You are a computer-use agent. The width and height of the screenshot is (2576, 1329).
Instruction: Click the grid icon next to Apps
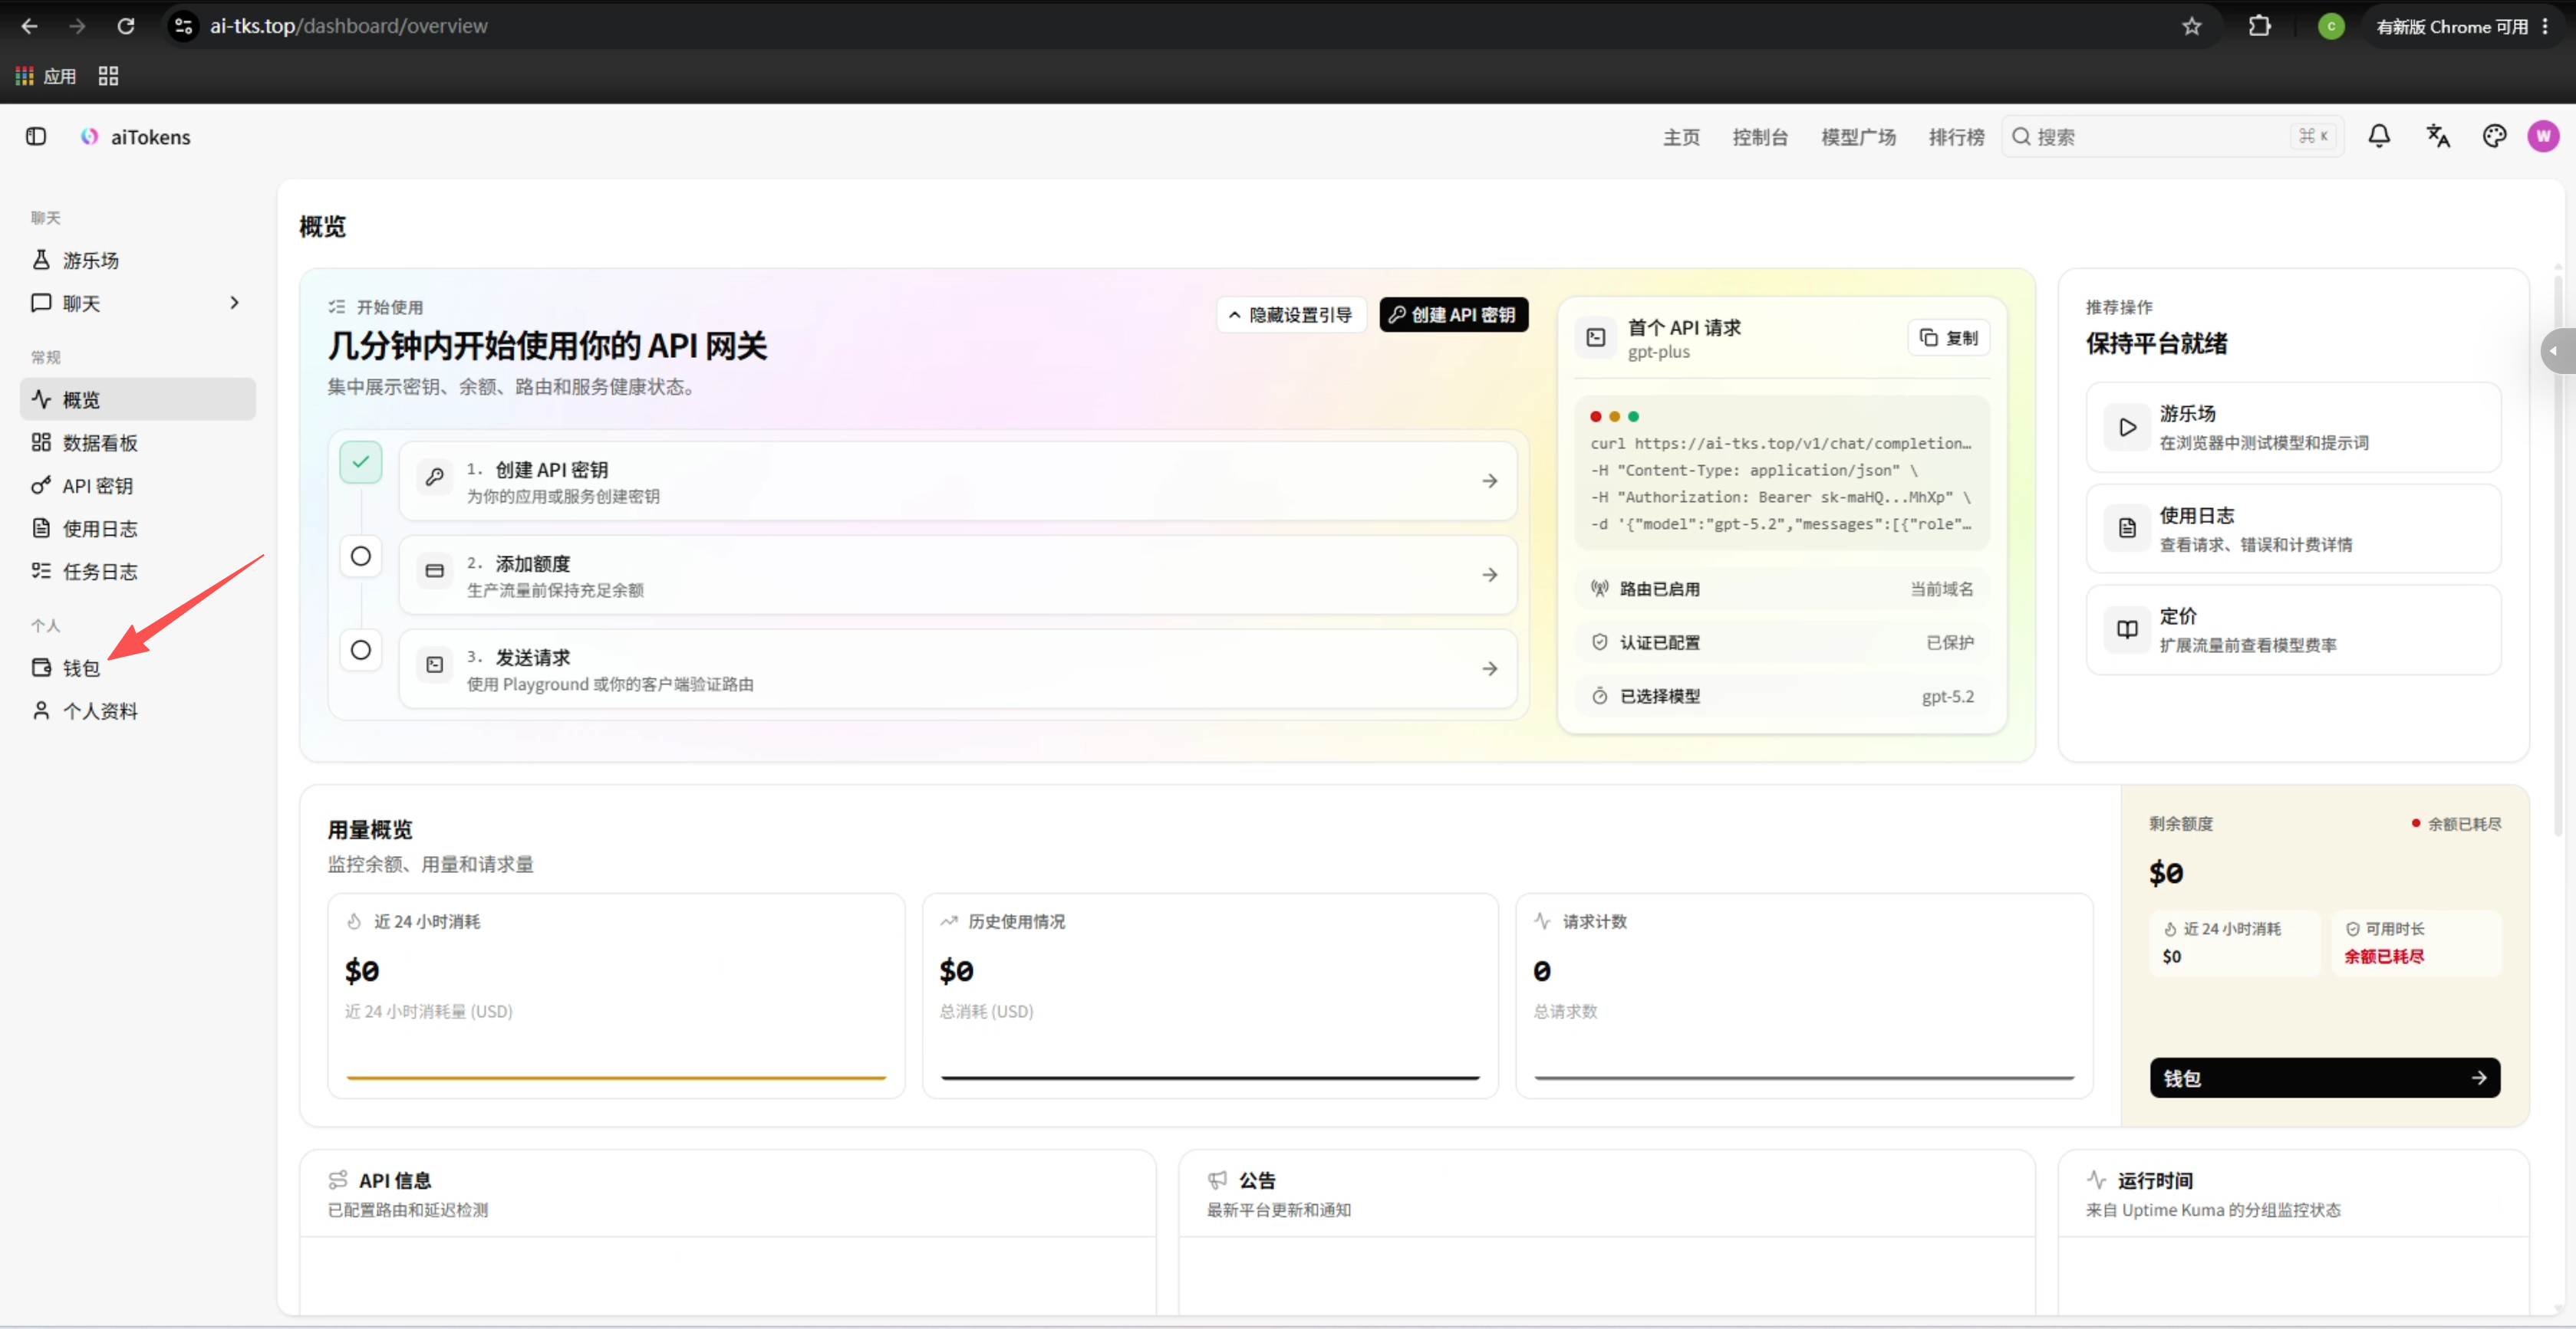[108, 76]
